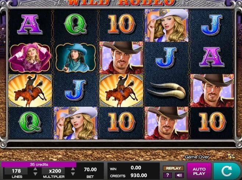Click the Replay button
This screenshot has width=242, height=180.
pos(173,168)
